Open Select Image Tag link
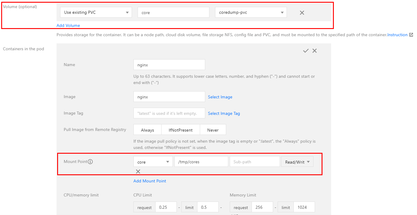This screenshot has height=215, width=417. [224, 113]
